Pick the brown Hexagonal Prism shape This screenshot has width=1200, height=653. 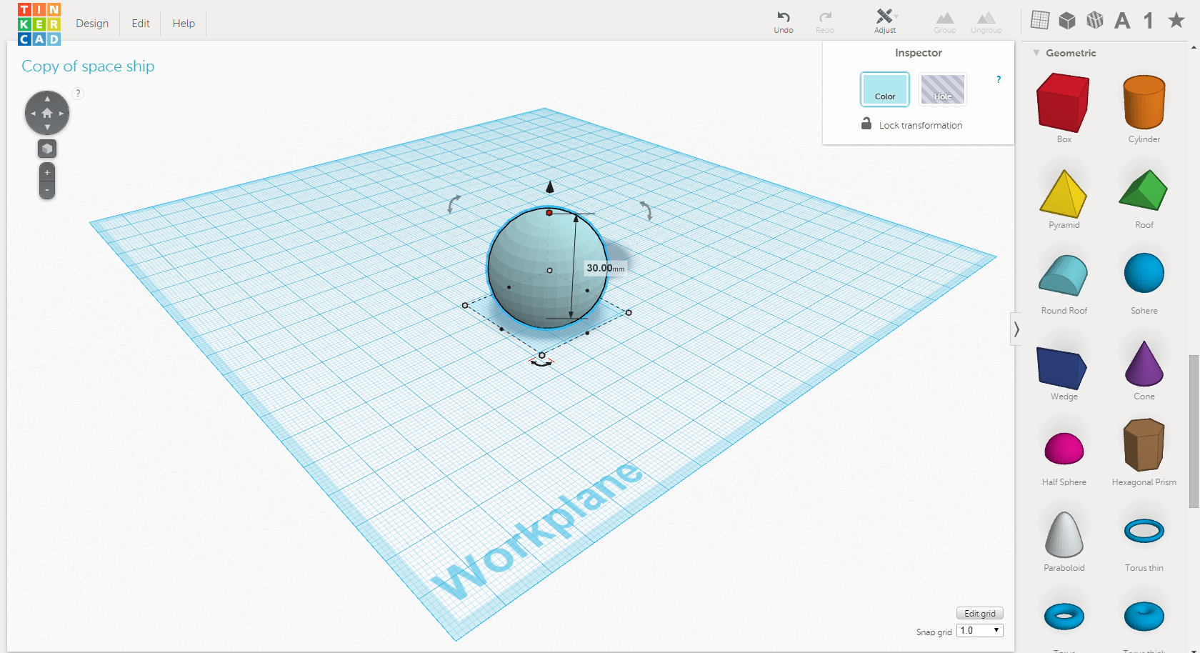[1144, 445]
